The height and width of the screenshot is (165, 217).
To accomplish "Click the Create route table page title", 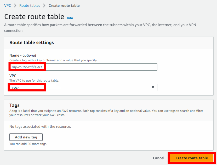I will (x=34, y=16).
